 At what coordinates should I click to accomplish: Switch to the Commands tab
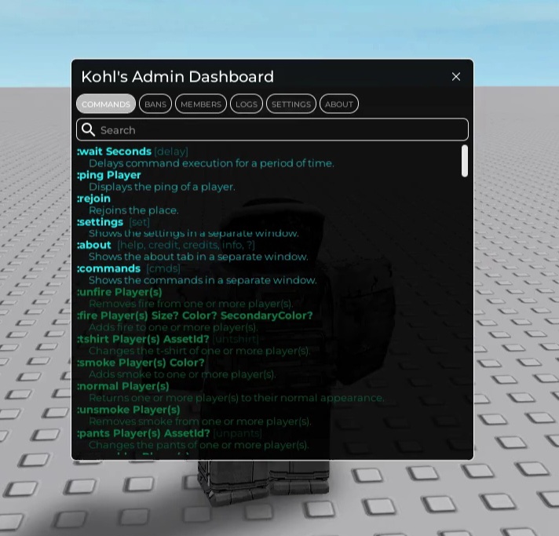[106, 104]
